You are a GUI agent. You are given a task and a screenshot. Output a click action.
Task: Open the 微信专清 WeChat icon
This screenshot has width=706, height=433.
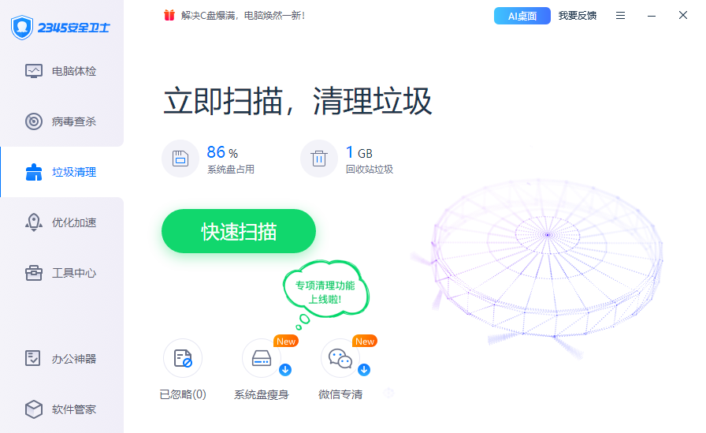click(x=340, y=358)
